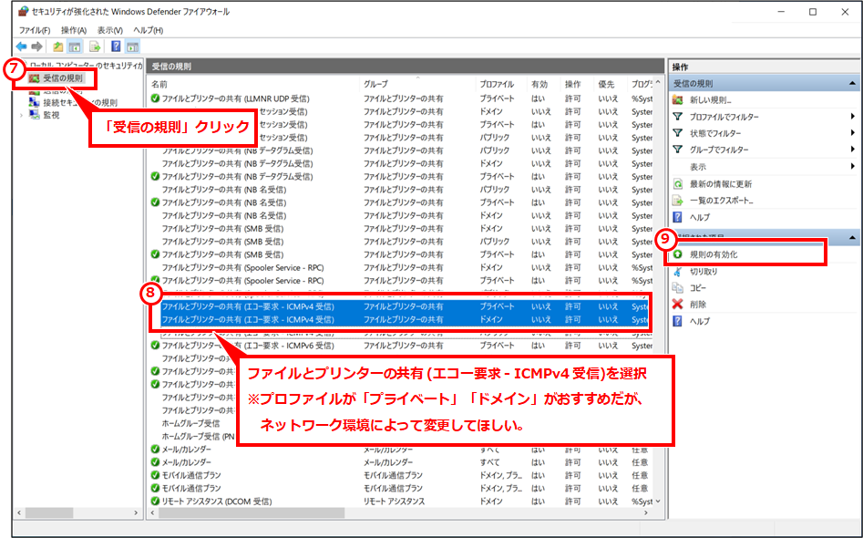Expand the 監視 node in the tree

(22, 115)
